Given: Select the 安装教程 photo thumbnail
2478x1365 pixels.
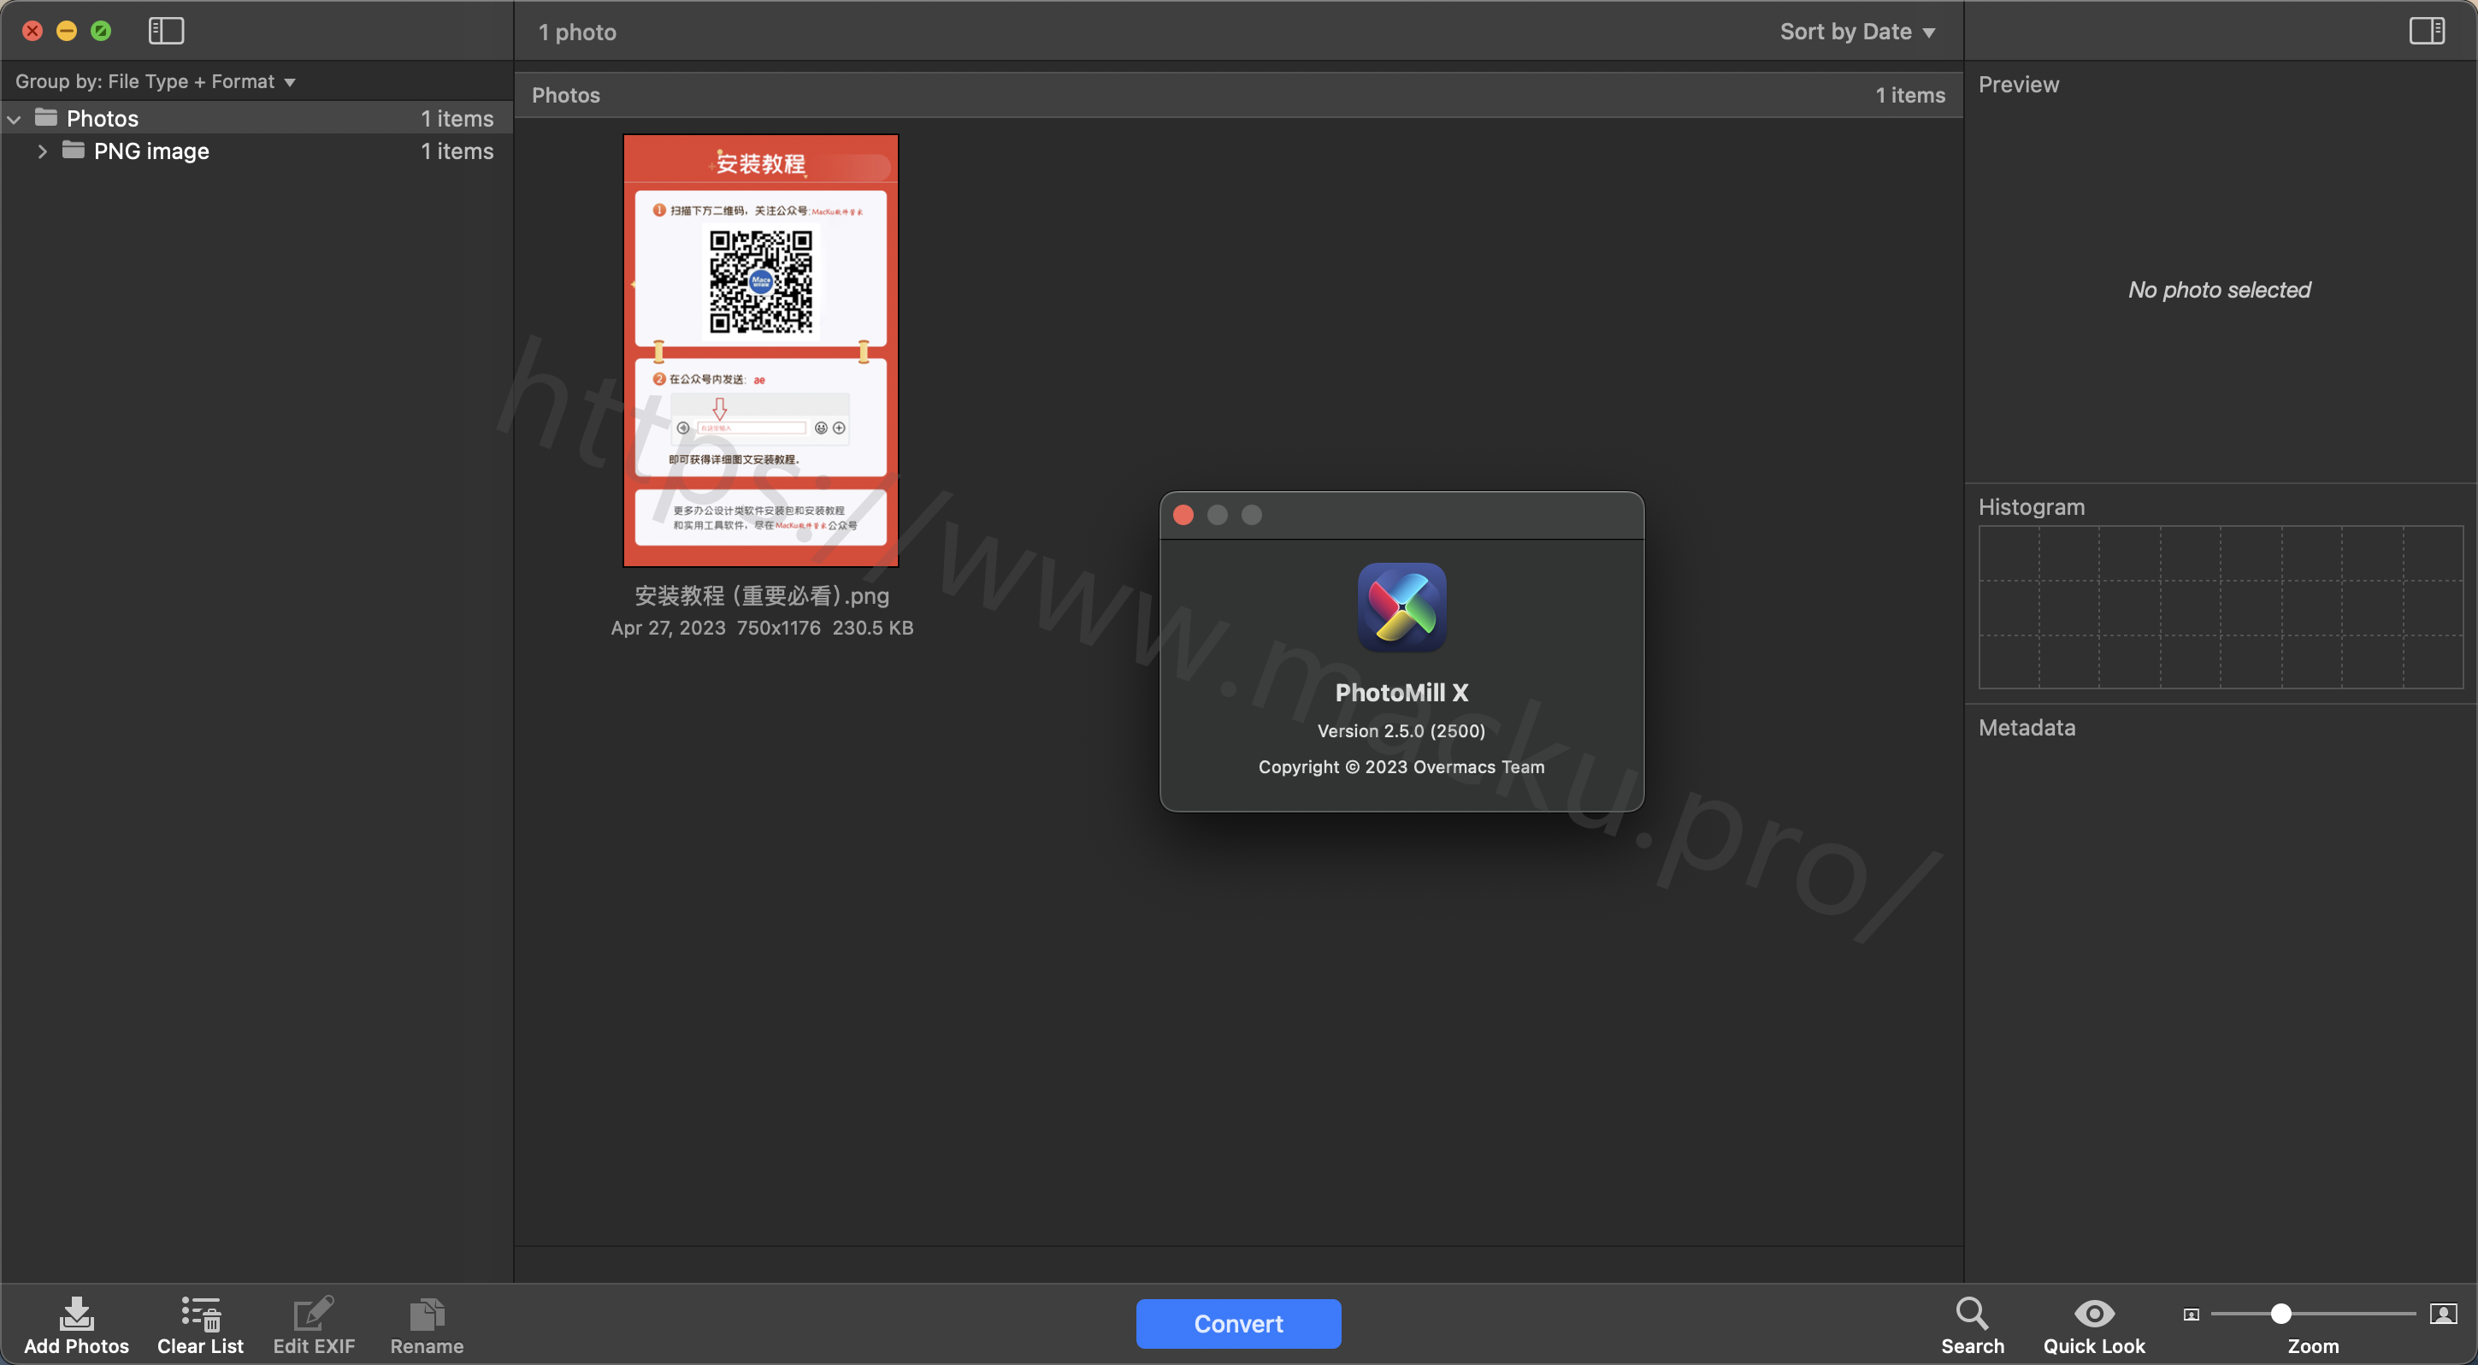Looking at the screenshot, I should (x=760, y=350).
